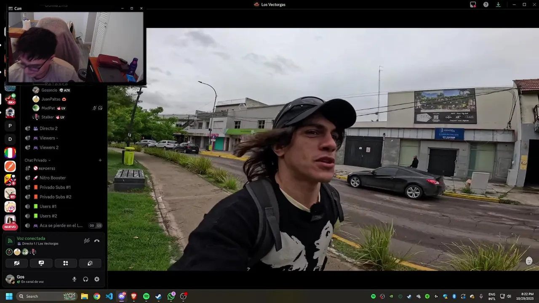Open Spotify from taskbar
539x303 pixels.
pyautogui.click(x=146, y=296)
